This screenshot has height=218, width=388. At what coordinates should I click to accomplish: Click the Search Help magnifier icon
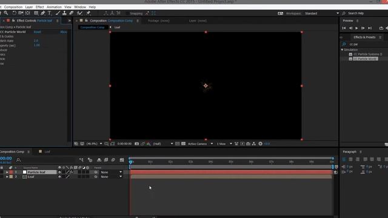coord(344,13)
